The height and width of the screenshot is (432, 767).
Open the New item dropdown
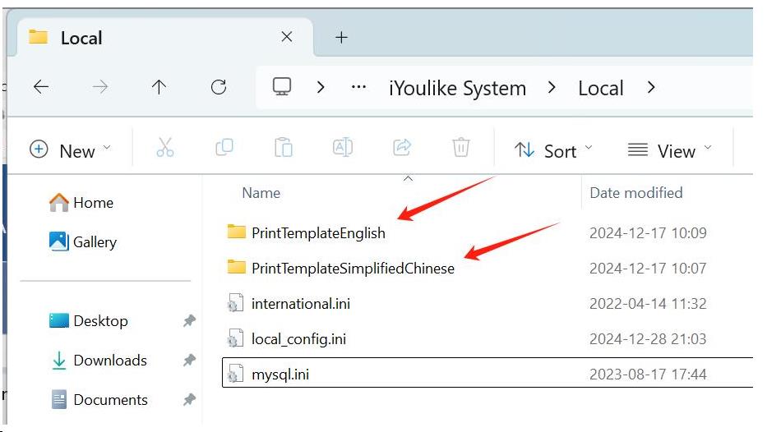coord(70,150)
